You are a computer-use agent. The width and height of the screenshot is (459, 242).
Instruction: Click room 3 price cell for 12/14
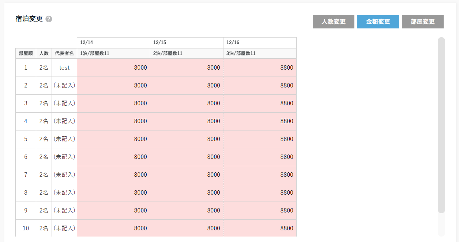[113, 104]
